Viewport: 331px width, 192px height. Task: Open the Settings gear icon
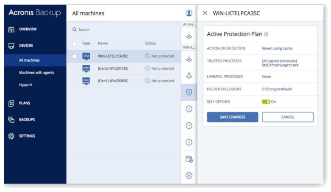(11, 136)
